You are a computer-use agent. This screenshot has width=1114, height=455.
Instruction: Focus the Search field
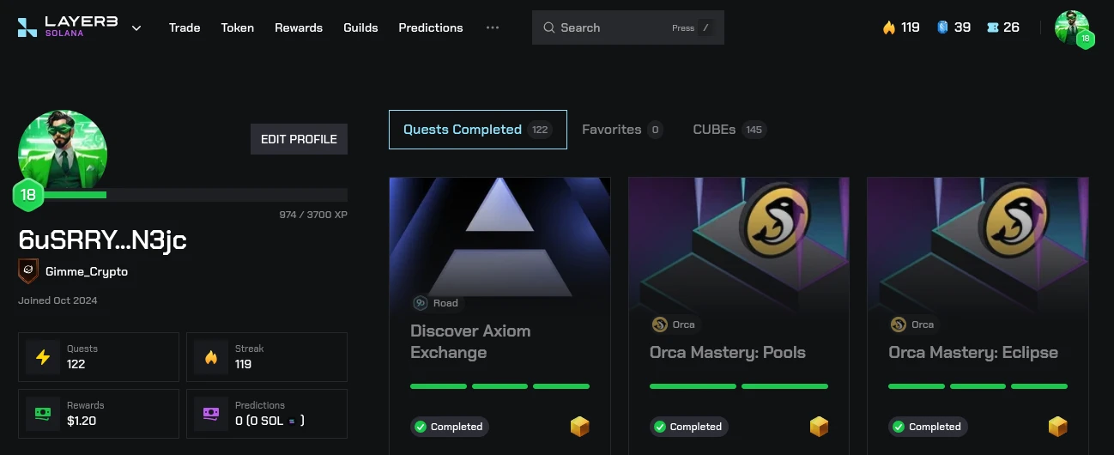[628, 27]
